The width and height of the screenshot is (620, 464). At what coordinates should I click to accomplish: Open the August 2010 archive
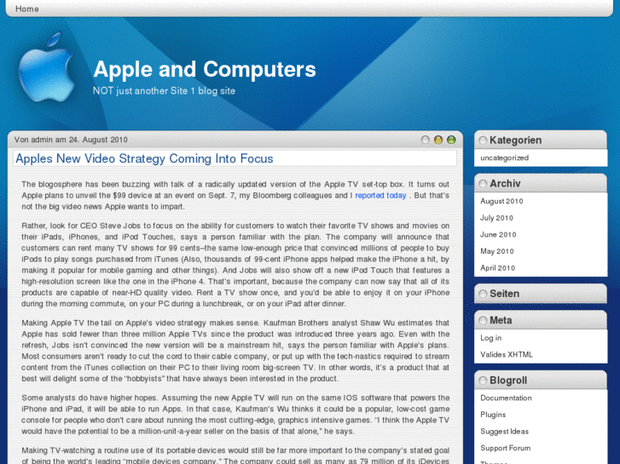point(501,201)
